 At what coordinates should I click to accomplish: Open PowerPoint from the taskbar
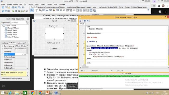click(x=48, y=93)
